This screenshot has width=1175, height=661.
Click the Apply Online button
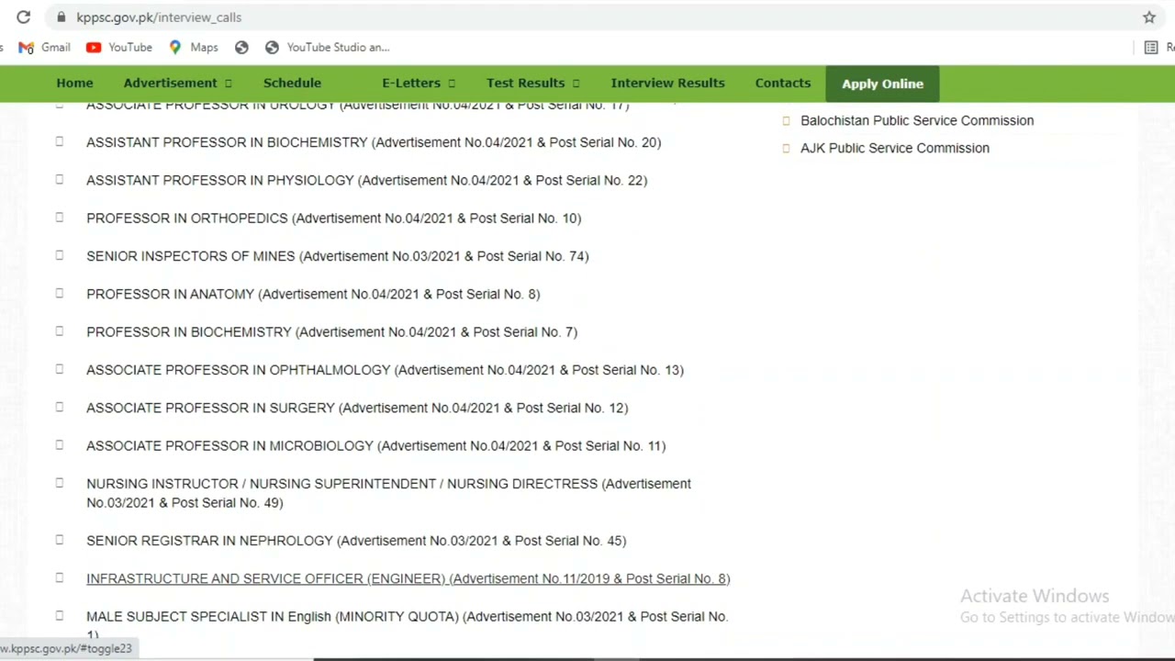coord(882,84)
